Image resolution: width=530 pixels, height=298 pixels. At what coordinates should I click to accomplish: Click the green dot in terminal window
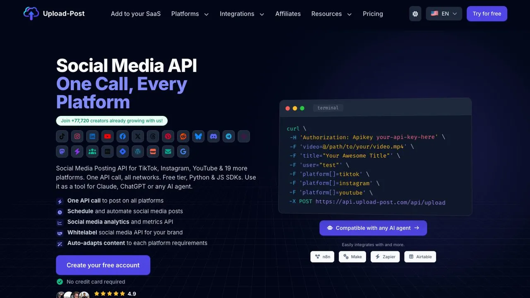(x=302, y=108)
